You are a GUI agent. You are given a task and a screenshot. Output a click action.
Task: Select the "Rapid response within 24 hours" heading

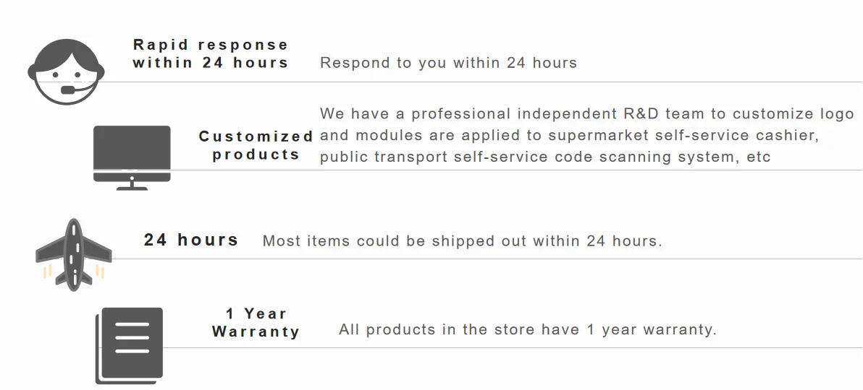click(210, 53)
